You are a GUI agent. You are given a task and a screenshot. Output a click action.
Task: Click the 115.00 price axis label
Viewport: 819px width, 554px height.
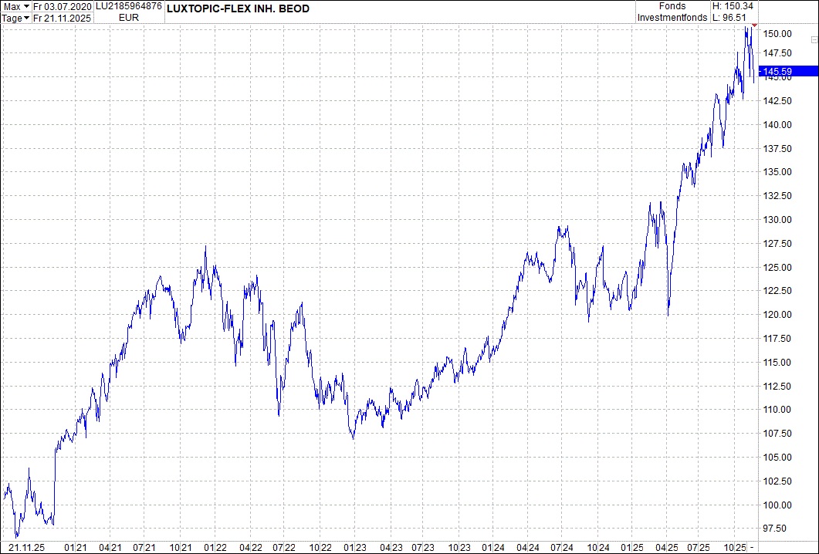tap(777, 363)
